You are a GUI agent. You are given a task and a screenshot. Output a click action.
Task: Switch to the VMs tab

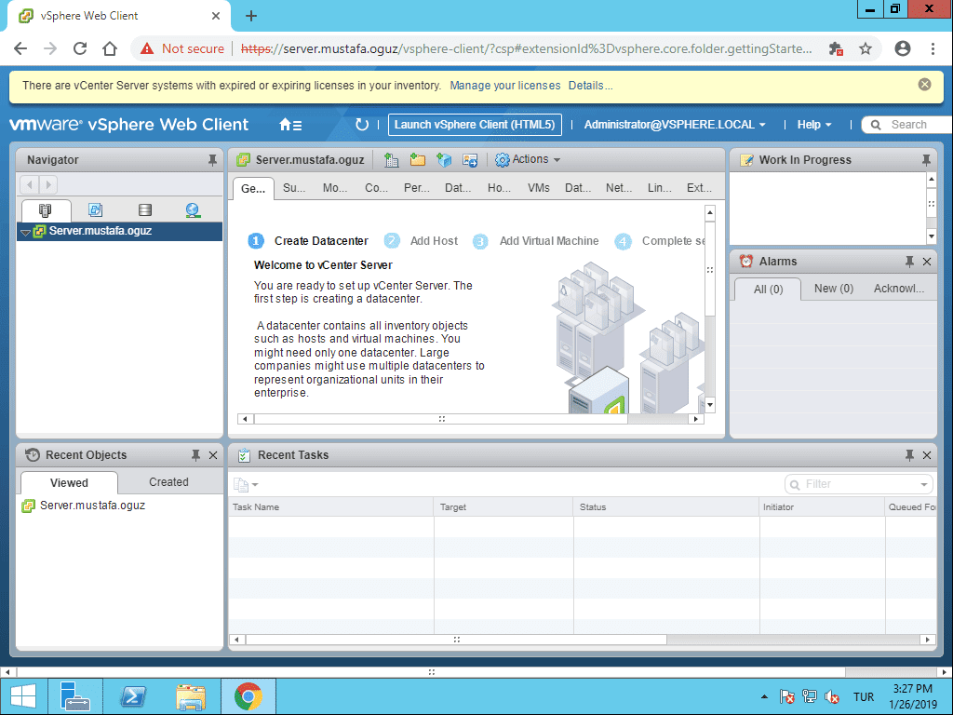538,187
